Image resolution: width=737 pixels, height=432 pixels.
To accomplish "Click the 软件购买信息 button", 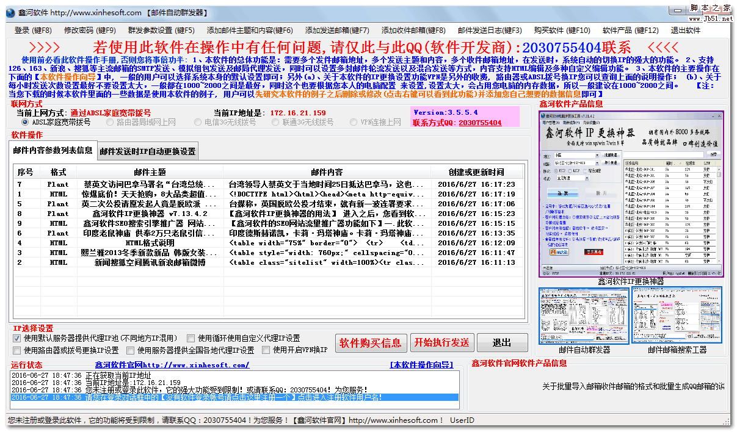I will point(371,342).
